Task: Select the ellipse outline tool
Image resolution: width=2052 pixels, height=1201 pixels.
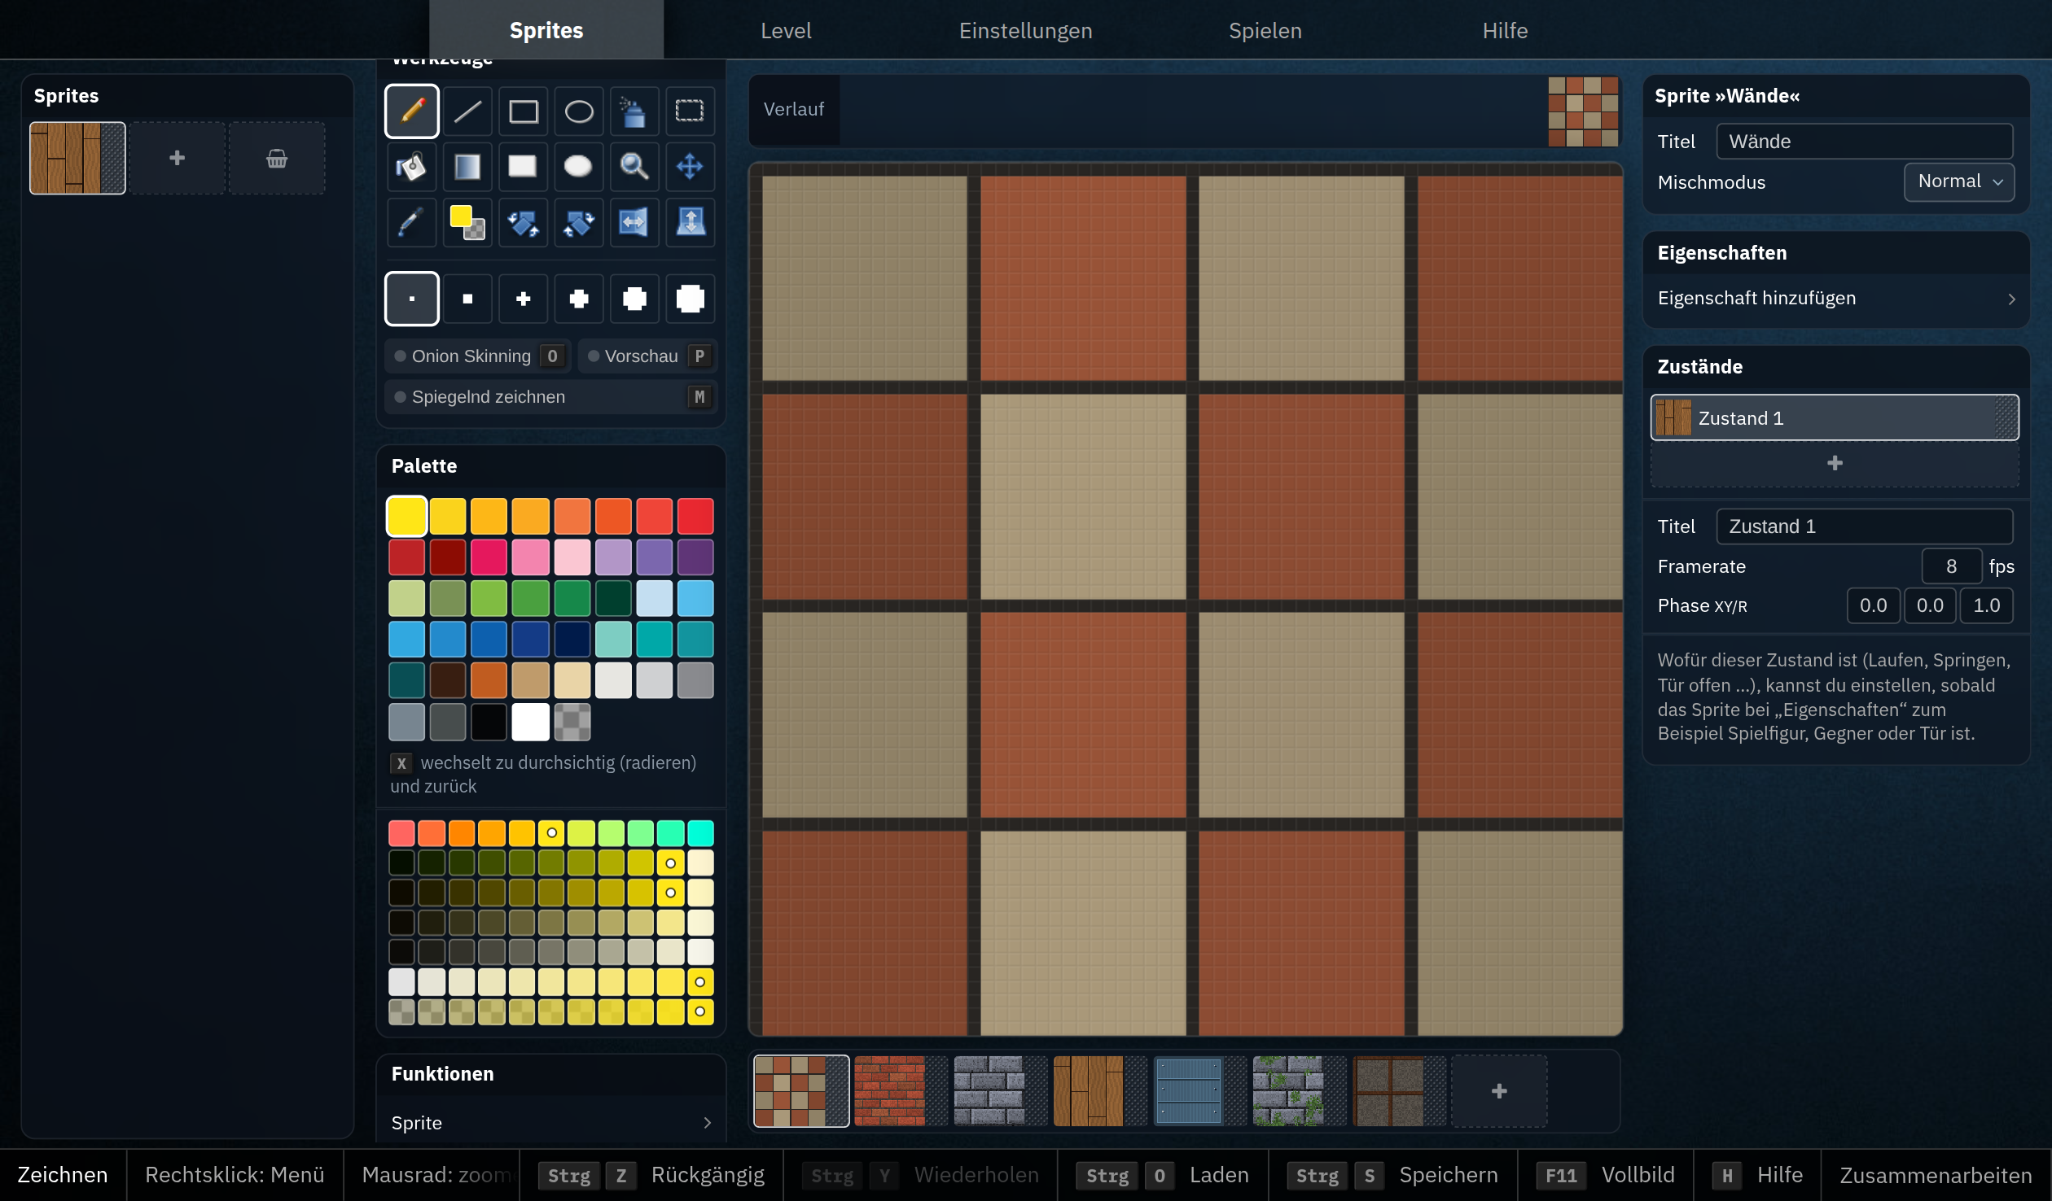Action: coord(578,111)
